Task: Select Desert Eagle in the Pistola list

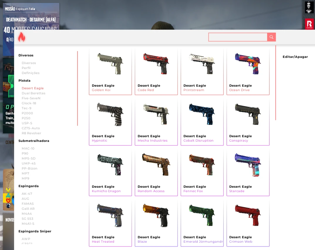Action: coord(33,88)
